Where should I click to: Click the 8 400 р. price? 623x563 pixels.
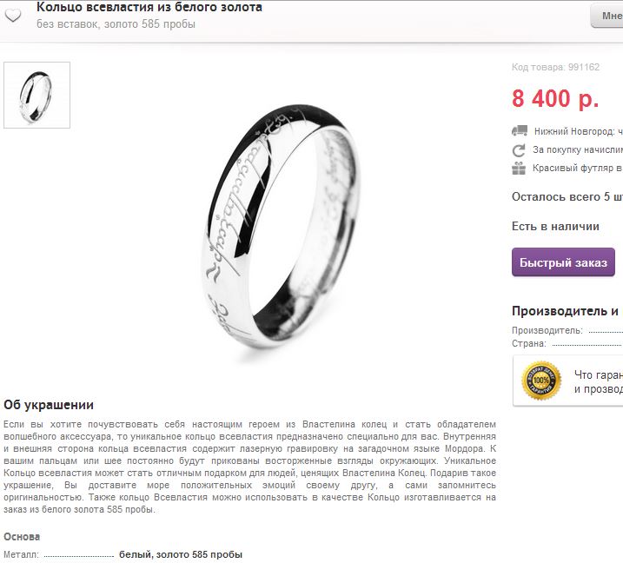(x=555, y=98)
